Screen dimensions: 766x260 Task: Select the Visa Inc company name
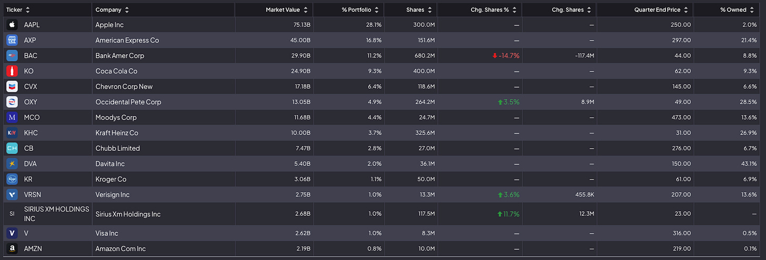pyautogui.click(x=107, y=233)
